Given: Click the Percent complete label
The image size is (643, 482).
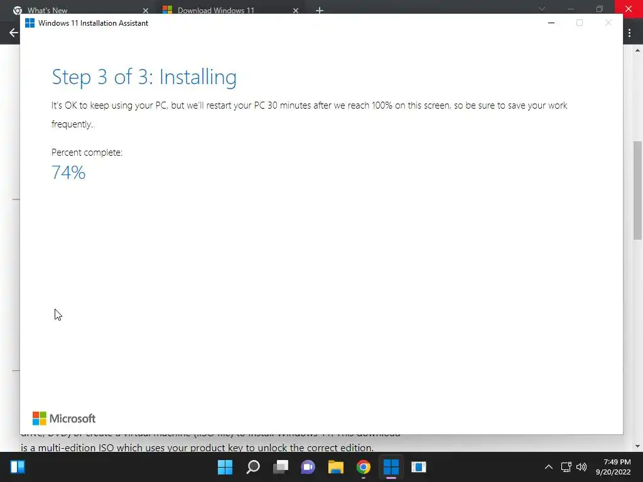Looking at the screenshot, I should pyautogui.click(x=87, y=153).
